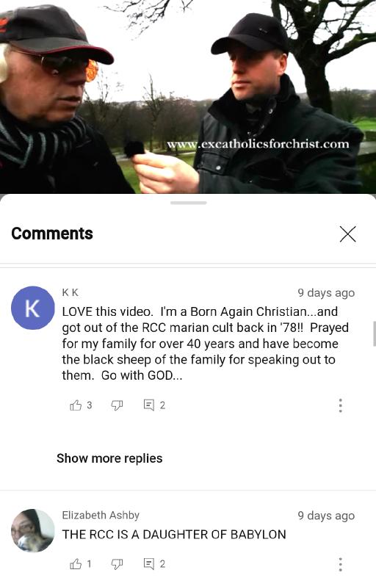Open more options for Elizabeth Ashby's comment
376x578 pixels.
tap(341, 564)
